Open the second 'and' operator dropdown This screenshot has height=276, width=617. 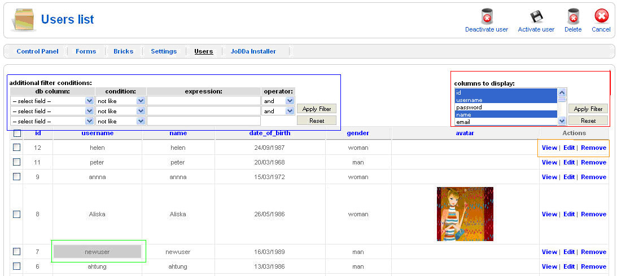coord(278,111)
